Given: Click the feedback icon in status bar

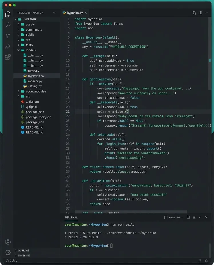Looking at the screenshot, I should click(x=200, y=261).
